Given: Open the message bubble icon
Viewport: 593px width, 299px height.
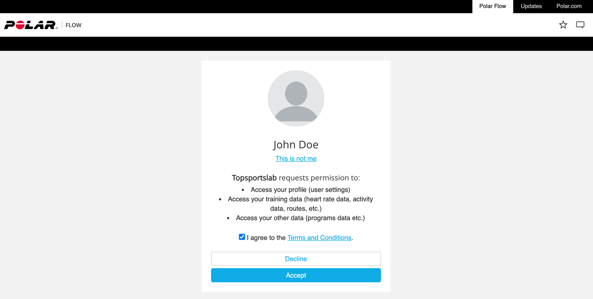Looking at the screenshot, I should point(580,25).
